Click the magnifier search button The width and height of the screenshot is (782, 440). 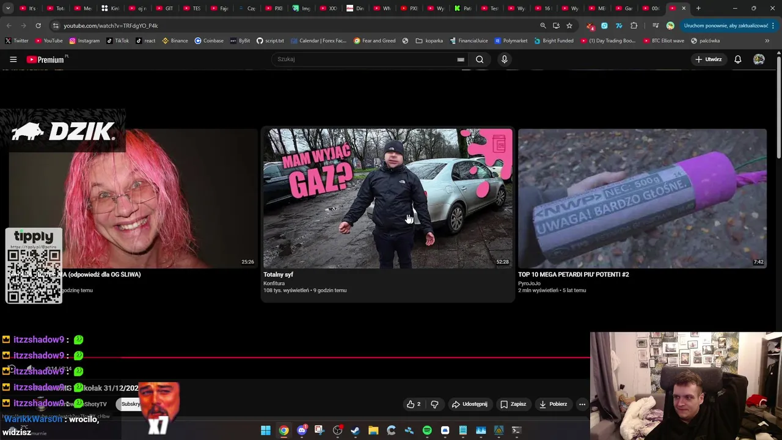click(480, 59)
